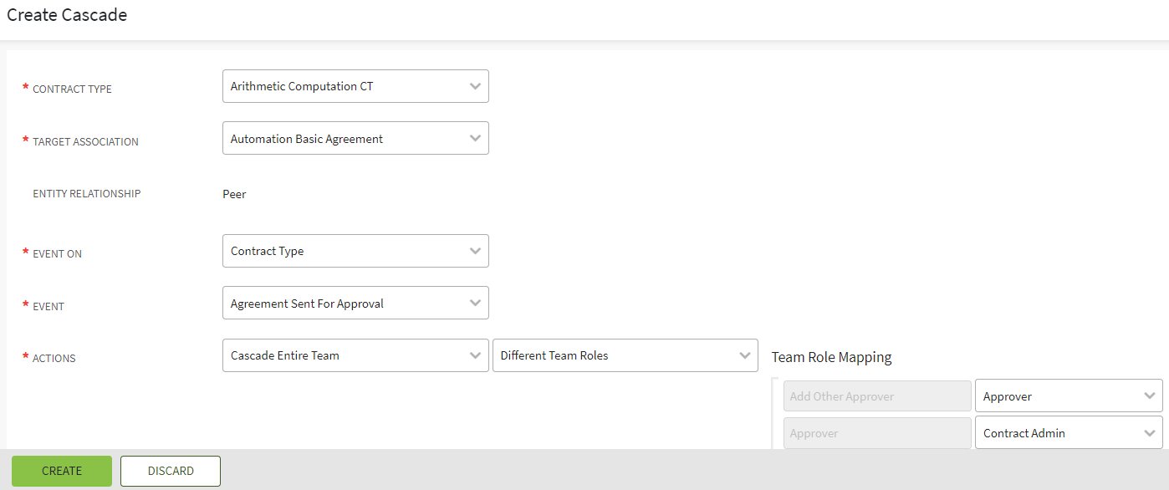Viewport: 1169px width, 490px height.
Task: Open the Contract Admin role dropdown
Action: tap(1068, 433)
